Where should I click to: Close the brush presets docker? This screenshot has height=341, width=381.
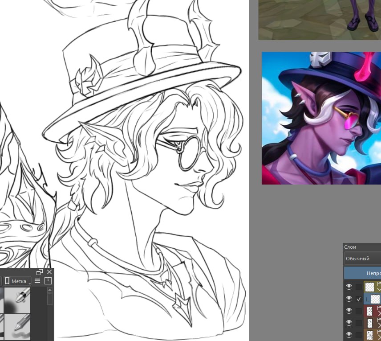(x=49, y=272)
